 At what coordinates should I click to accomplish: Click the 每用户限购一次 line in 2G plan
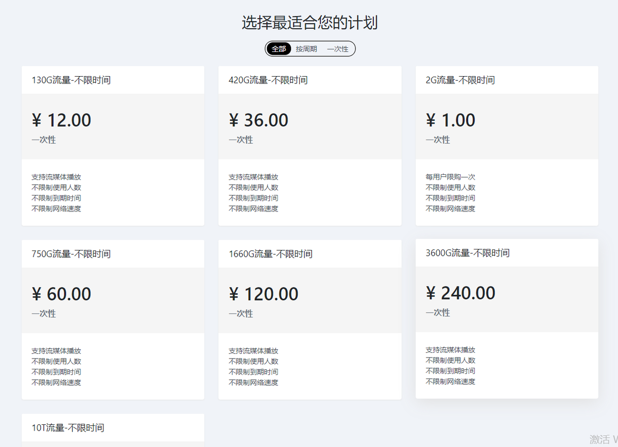point(451,177)
